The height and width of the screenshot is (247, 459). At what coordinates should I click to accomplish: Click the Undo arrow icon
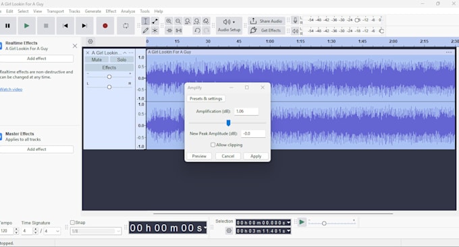197,30
